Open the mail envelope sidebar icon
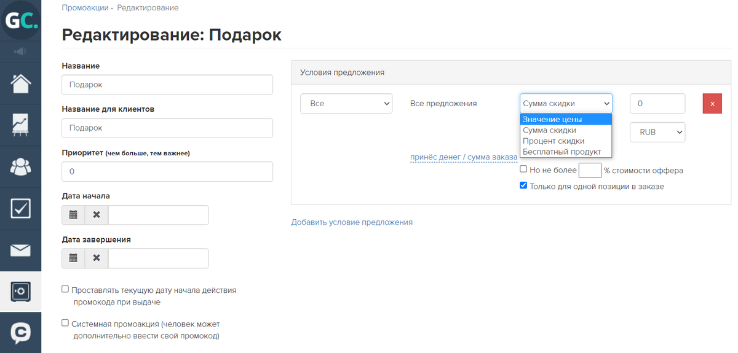Screen dimensions: 738x353 21,250
